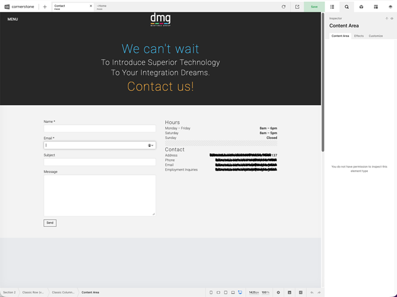Select Classic Row in the breadcrumb
Screen dimensions: 397x297
[x=33, y=292]
